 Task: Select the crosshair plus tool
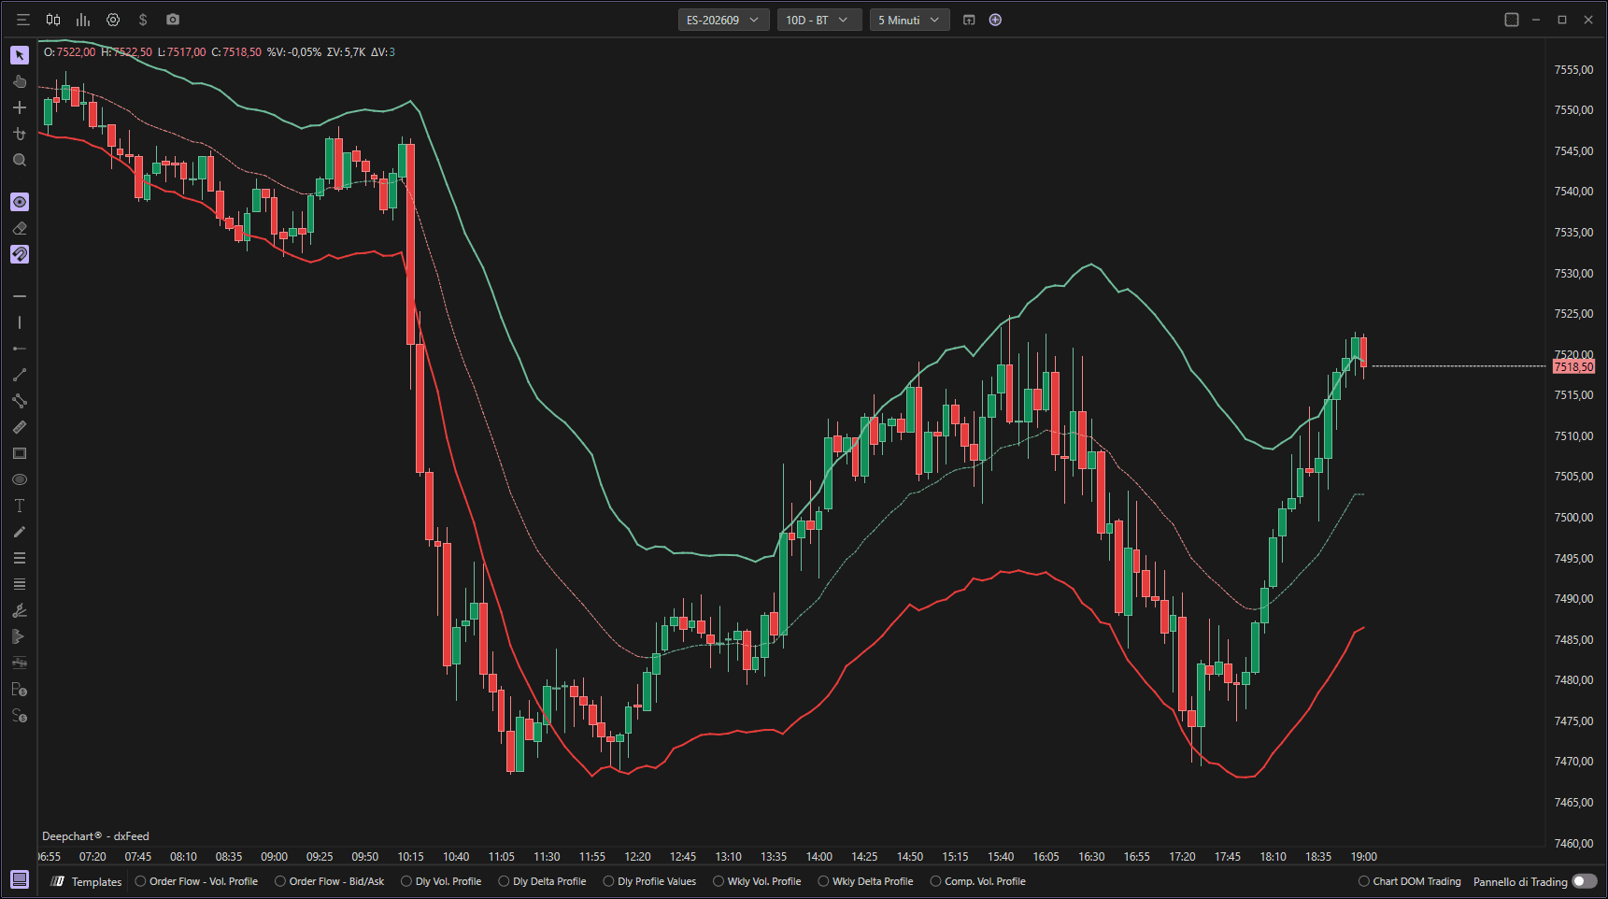point(20,107)
